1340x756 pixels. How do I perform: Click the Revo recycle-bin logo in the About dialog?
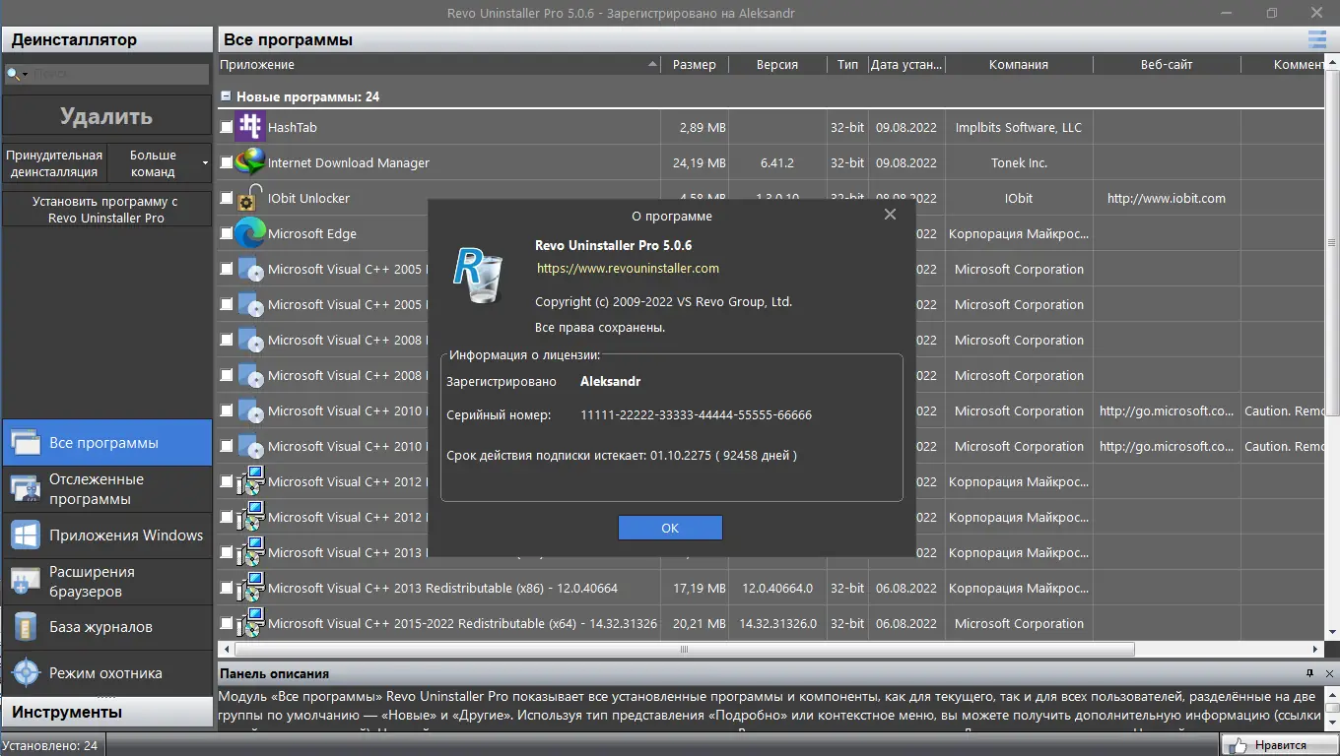tap(478, 275)
